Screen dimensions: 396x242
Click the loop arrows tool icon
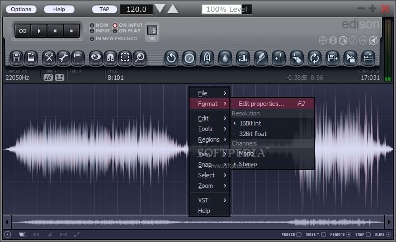(315, 58)
